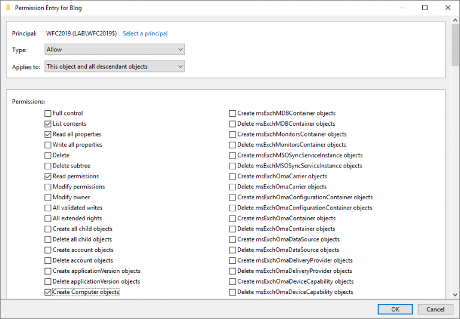Check Delete msExchOmaCarrier objects
Screen dimensions: 460x319
point(232,187)
